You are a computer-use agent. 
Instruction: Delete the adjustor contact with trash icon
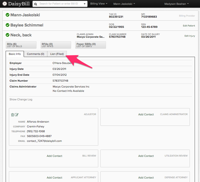(x=13, y=115)
